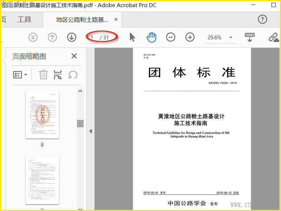Click the previous page up arrow
The image size is (281, 211).
(x=52, y=38)
